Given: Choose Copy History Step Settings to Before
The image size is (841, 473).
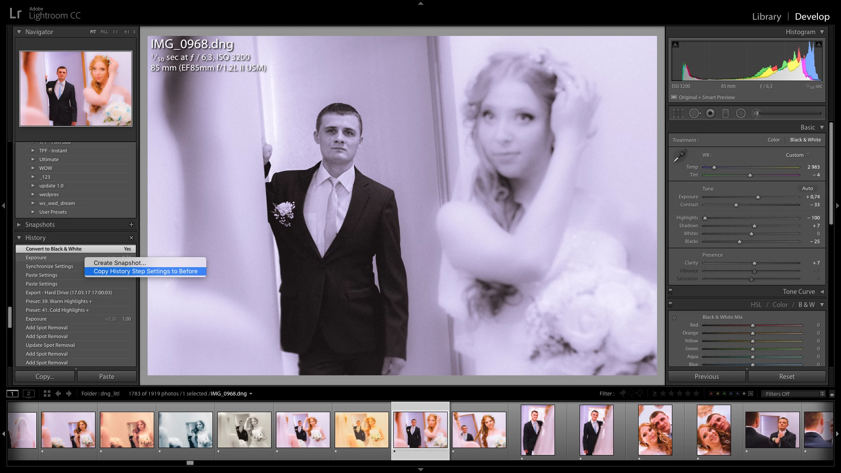Looking at the screenshot, I should 145,272.
